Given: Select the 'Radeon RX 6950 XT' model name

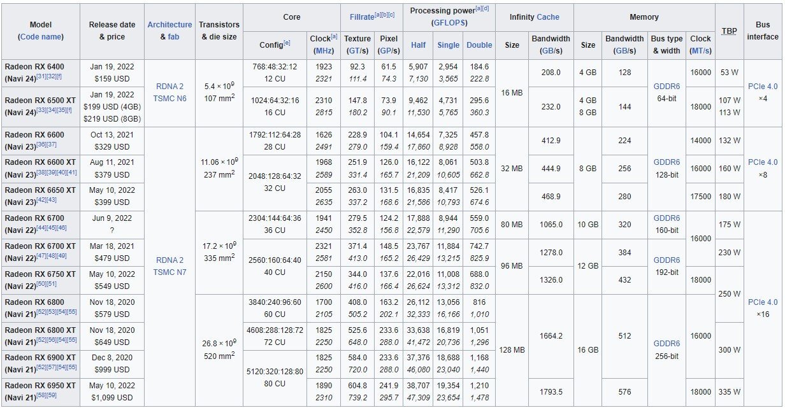Looking at the screenshot, I should coord(40,386).
